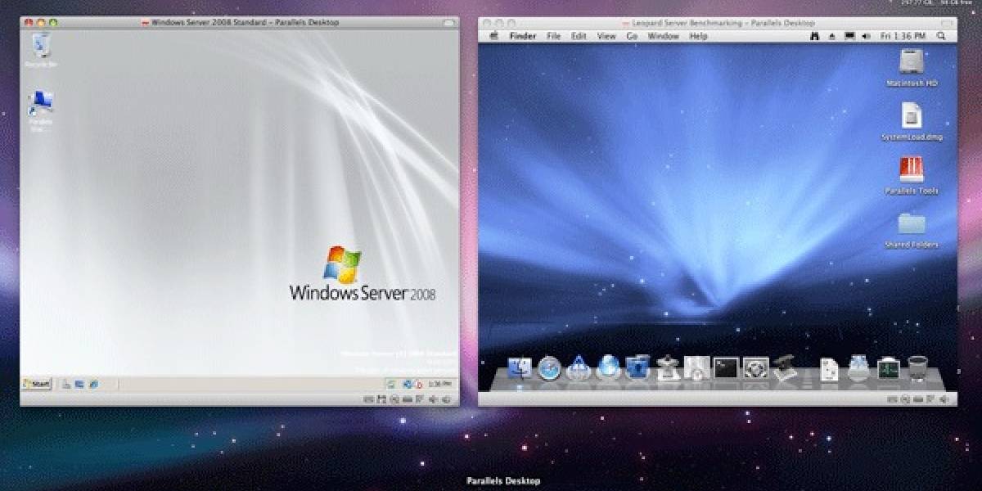The height and width of the screenshot is (491, 982).
Task: Click Spotlight magnifier in Leopard menu bar
Action: [x=942, y=36]
